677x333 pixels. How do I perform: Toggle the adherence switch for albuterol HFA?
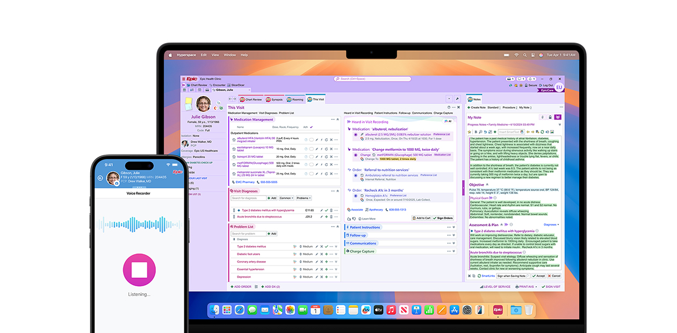[312, 139]
